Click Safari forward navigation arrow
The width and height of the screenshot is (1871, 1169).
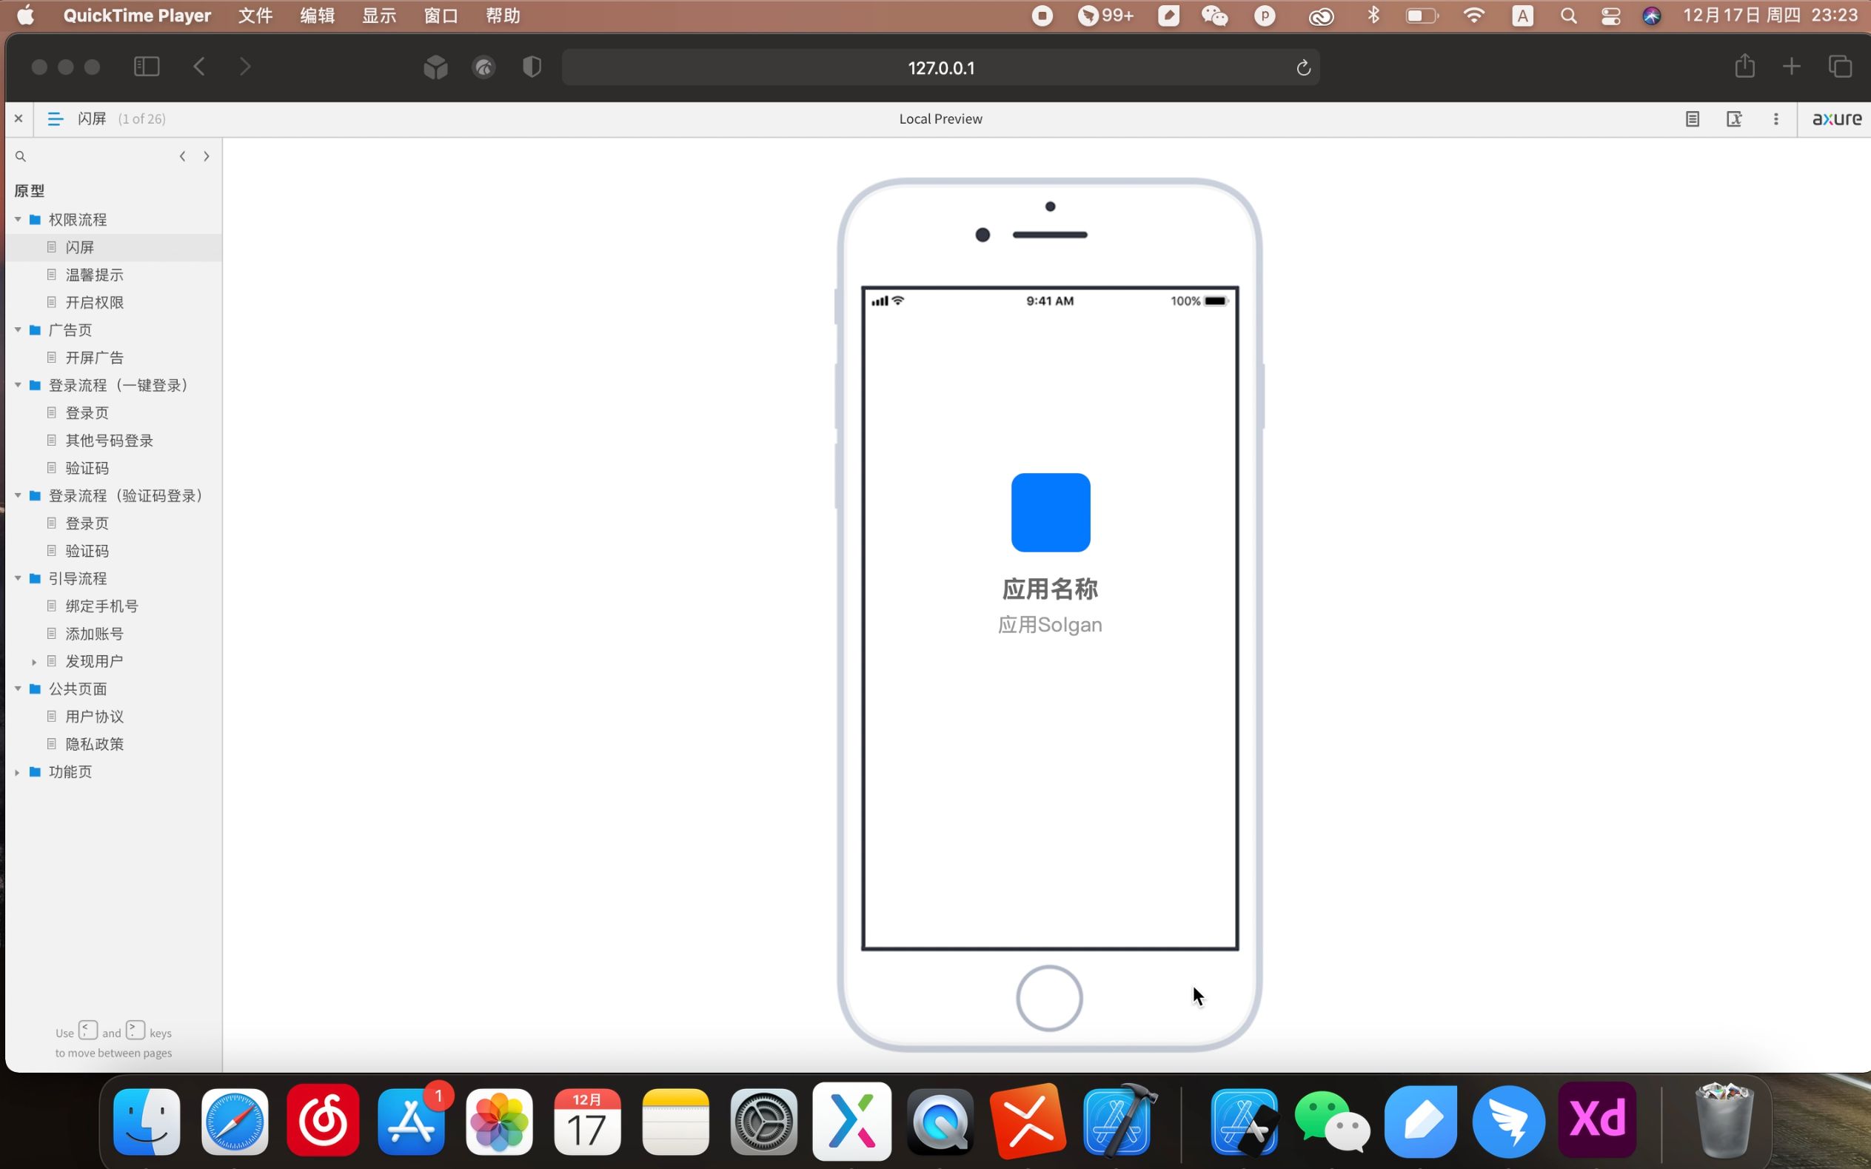[x=245, y=67]
